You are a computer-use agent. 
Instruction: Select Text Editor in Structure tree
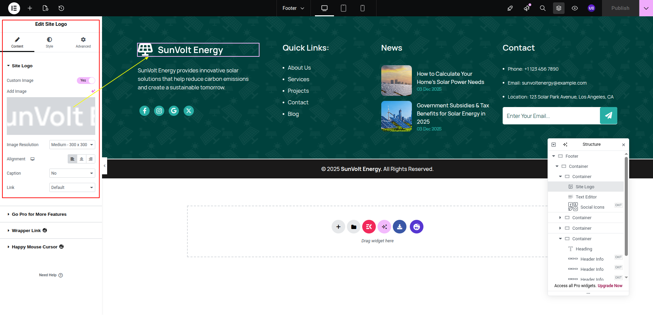[x=586, y=197]
